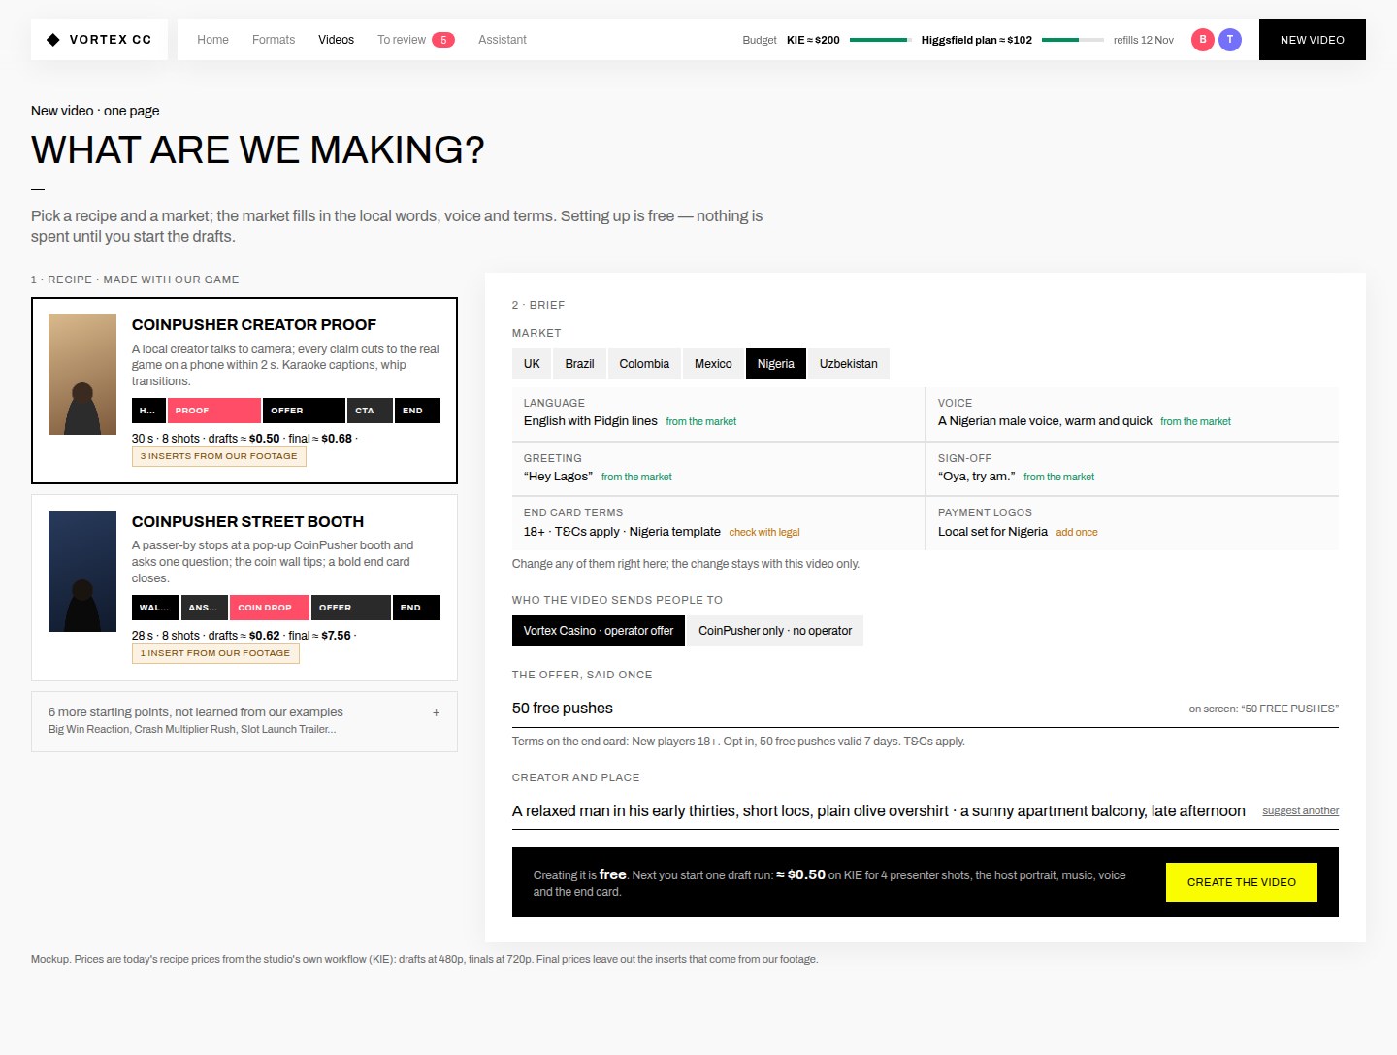
Task: Select the CoinPusher Creator Proof thumbnail
Action: (82, 375)
